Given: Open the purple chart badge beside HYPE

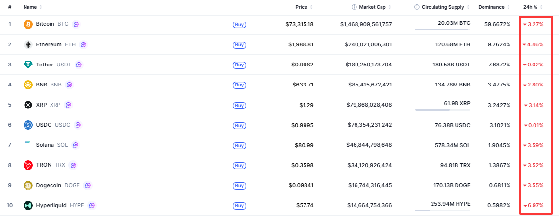Looking at the screenshot, I should 92,205.
